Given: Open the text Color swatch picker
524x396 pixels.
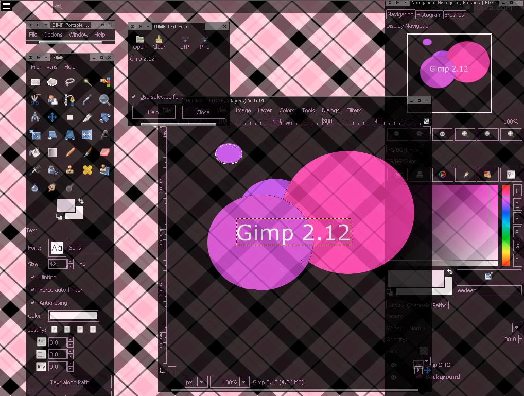Looking at the screenshot, I should [73, 315].
